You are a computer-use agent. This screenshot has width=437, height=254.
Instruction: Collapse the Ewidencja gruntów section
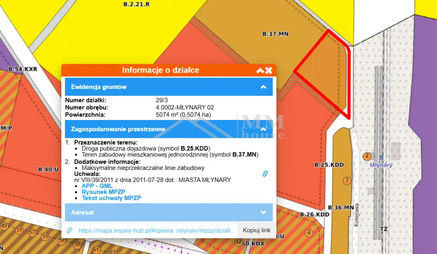click(263, 87)
